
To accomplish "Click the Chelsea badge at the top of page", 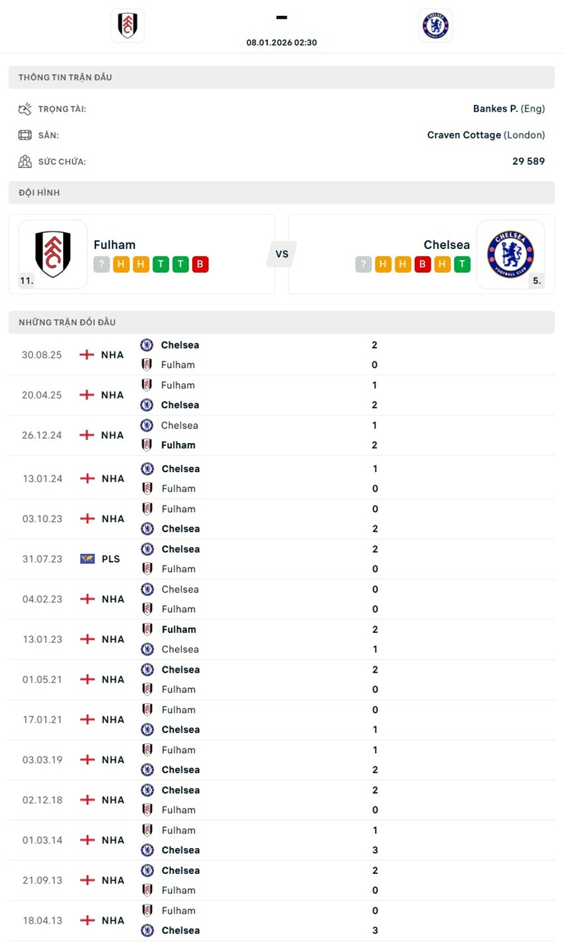I will click(435, 25).
